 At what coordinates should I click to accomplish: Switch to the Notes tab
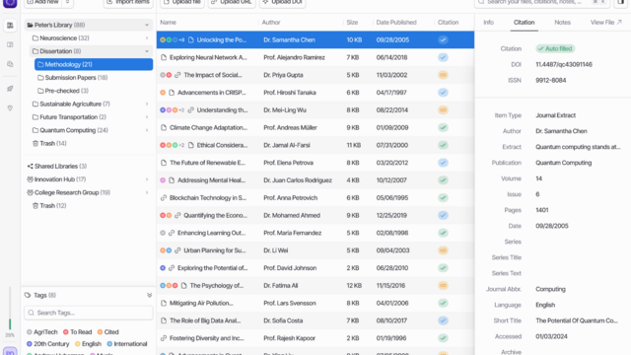(x=562, y=23)
